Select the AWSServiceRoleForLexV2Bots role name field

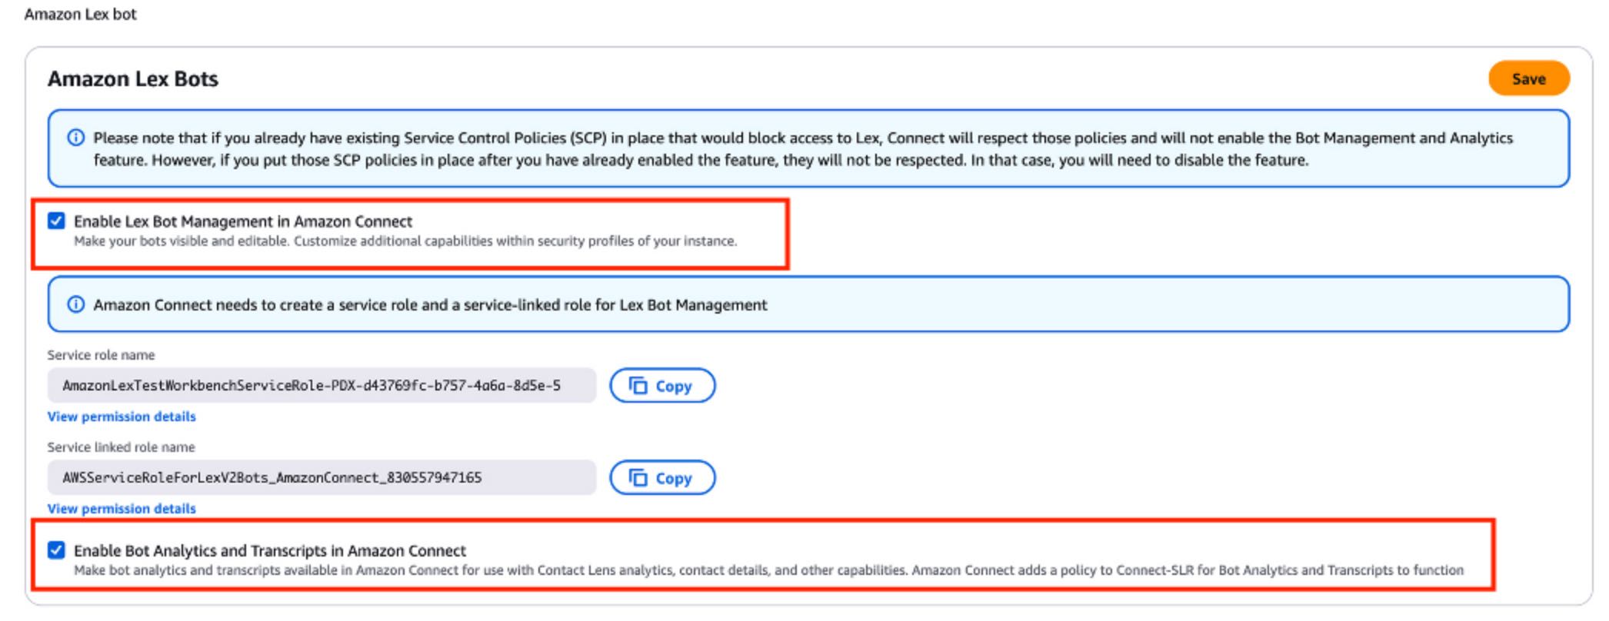[321, 478]
